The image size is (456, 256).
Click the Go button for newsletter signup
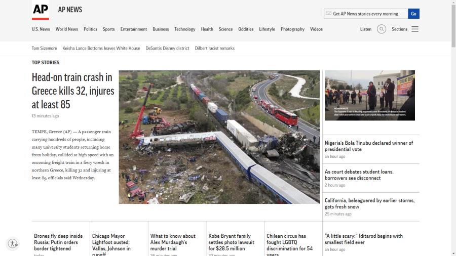tap(413, 14)
